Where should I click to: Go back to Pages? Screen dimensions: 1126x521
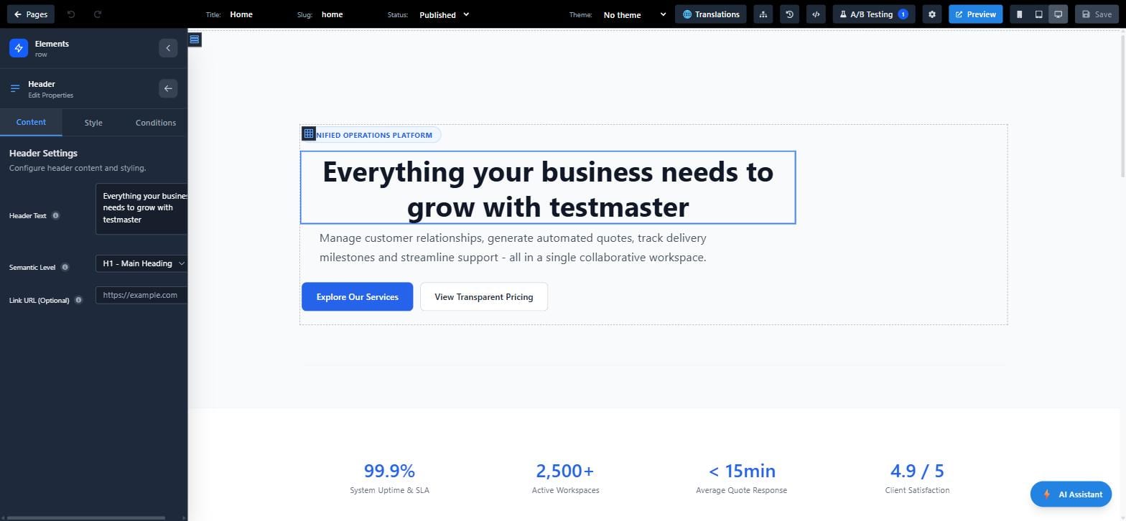point(31,14)
